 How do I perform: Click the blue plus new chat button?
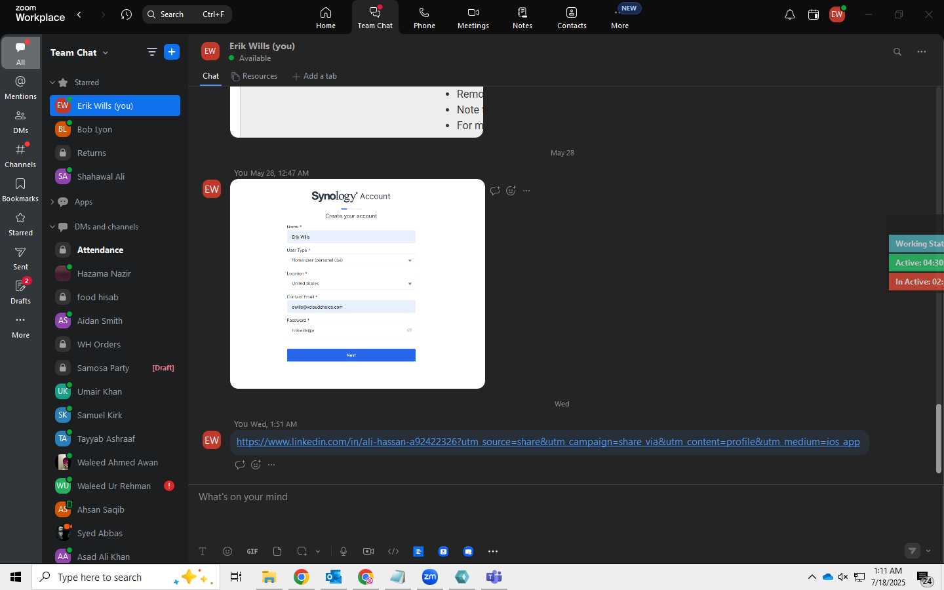coord(172,52)
